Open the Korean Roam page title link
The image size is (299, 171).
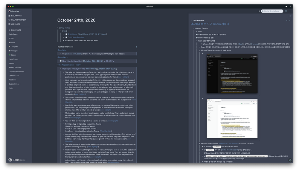click(x=210, y=24)
